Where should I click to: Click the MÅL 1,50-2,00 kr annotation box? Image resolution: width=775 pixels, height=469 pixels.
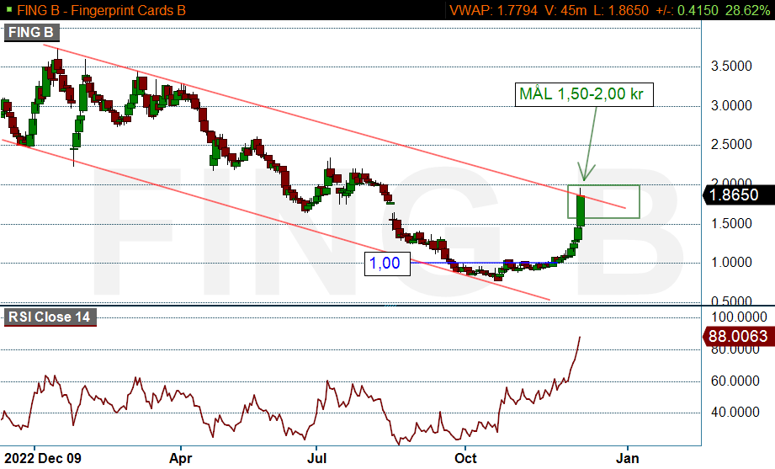click(584, 94)
